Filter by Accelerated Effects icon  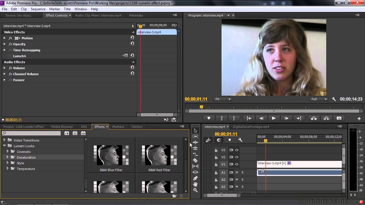(x=66, y=133)
